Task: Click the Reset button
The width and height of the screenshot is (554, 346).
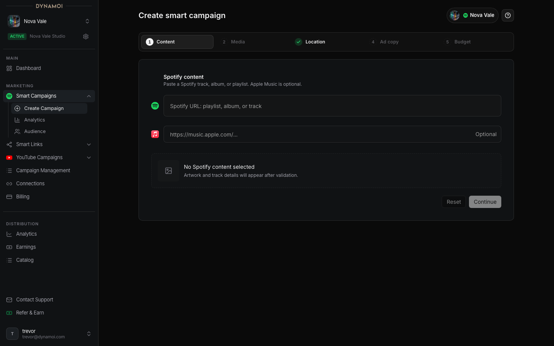Action: pyautogui.click(x=454, y=202)
